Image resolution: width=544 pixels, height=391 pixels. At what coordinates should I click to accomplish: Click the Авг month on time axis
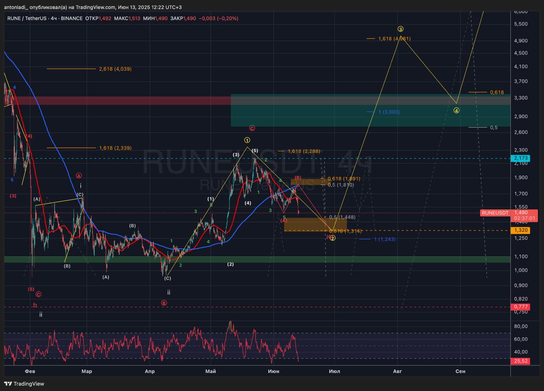[x=397, y=371]
